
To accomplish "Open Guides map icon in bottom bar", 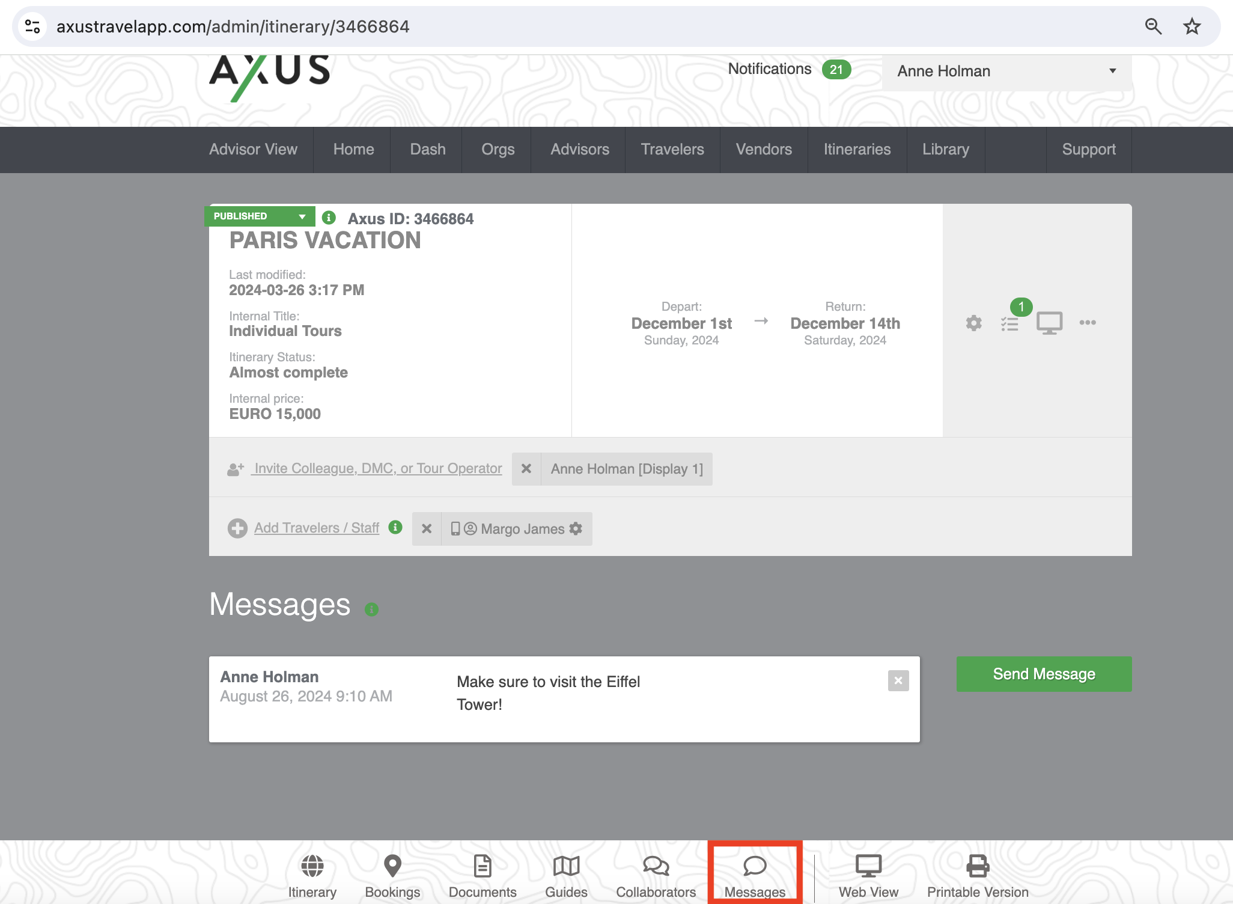I will (566, 866).
